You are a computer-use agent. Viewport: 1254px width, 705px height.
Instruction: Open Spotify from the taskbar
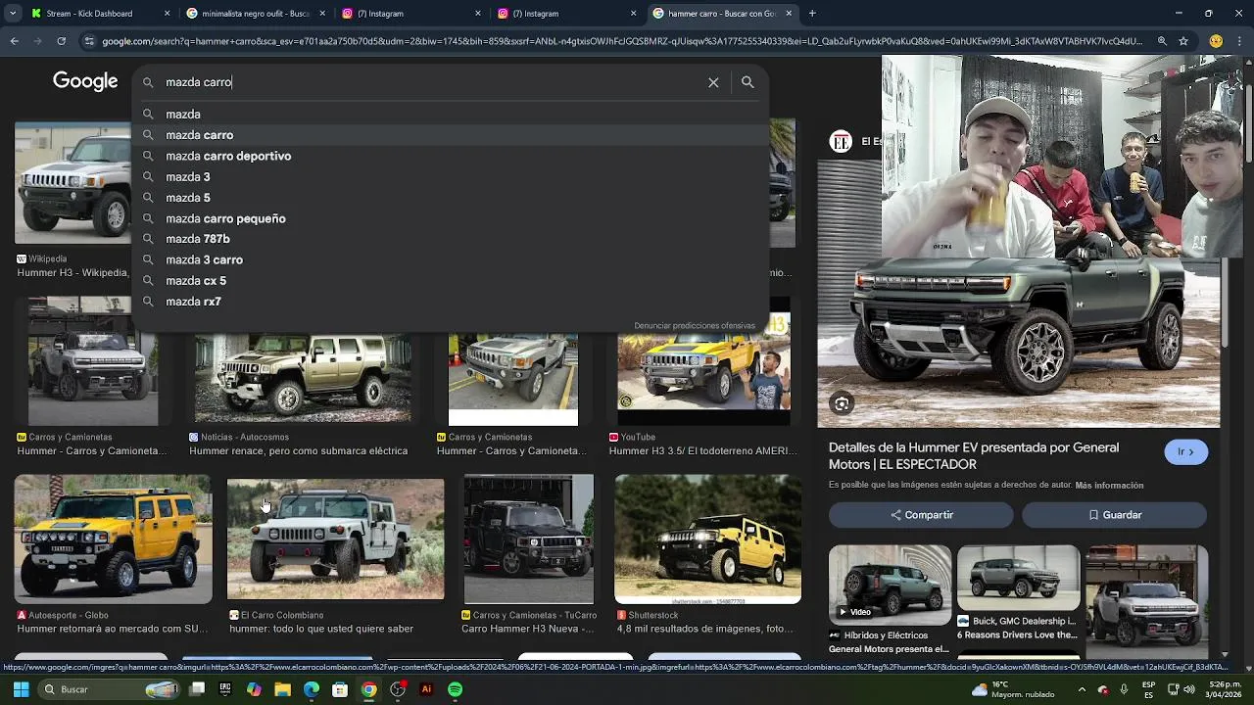pos(455,689)
